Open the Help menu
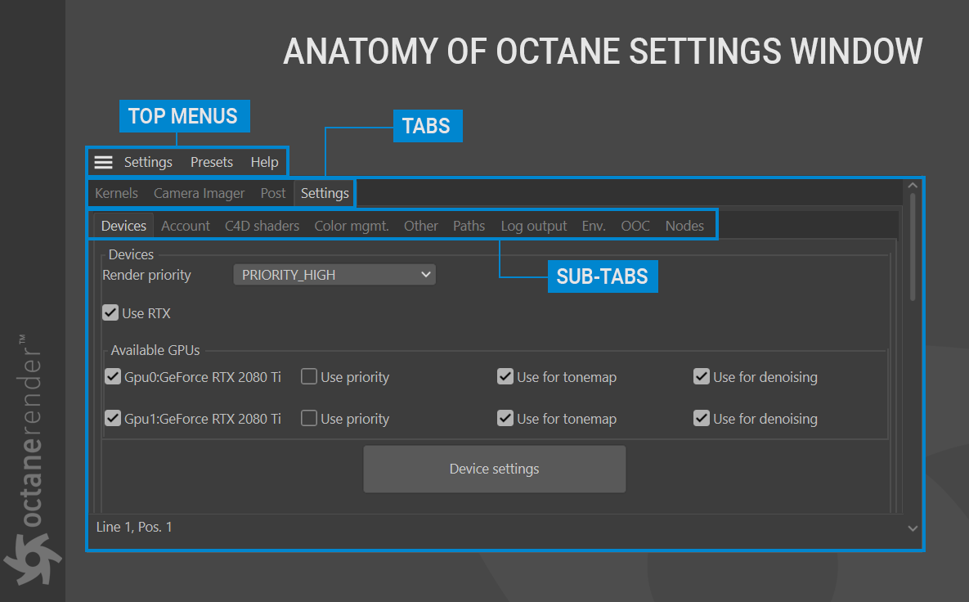This screenshot has height=602, width=969. pyautogui.click(x=264, y=162)
